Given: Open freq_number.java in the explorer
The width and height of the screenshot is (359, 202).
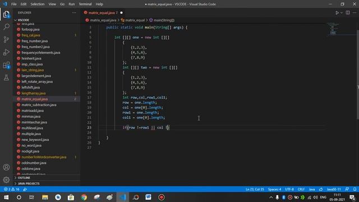Looking at the screenshot, I should click(x=35, y=41).
